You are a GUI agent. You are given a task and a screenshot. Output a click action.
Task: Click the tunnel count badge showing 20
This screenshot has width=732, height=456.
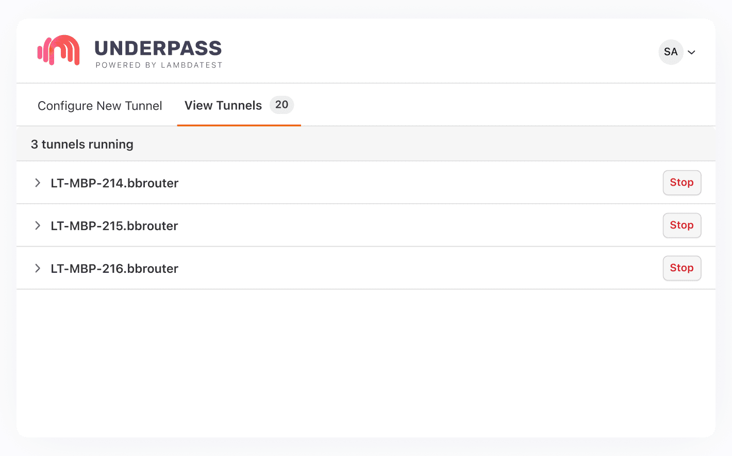pos(281,105)
